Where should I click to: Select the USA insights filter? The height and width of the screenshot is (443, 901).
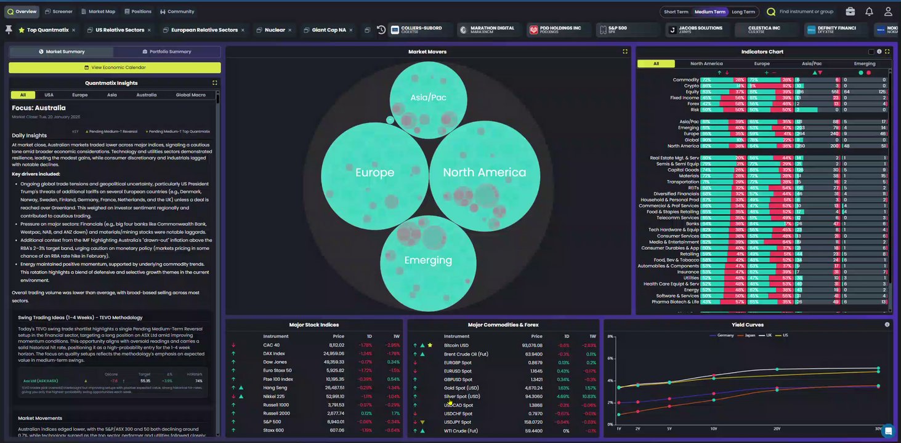coord(49,95)
